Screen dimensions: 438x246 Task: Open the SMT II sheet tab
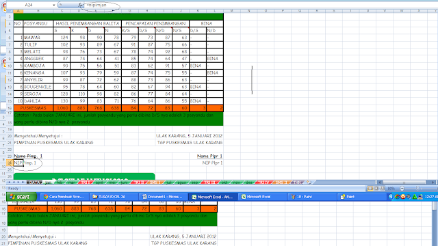point(281,182)
